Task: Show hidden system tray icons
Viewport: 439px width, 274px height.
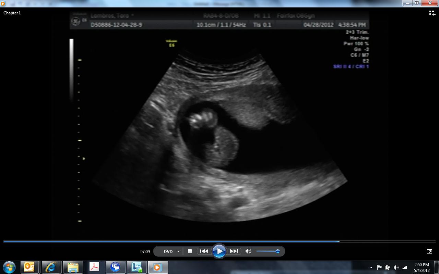Action: (x=371, y=267)
